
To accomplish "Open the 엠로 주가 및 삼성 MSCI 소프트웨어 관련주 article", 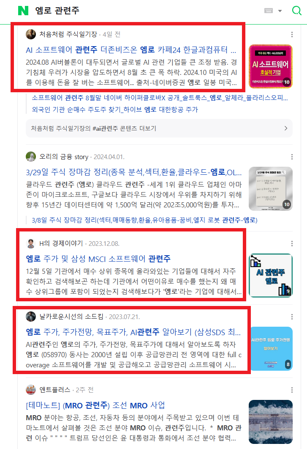I will tap(98, 259).
